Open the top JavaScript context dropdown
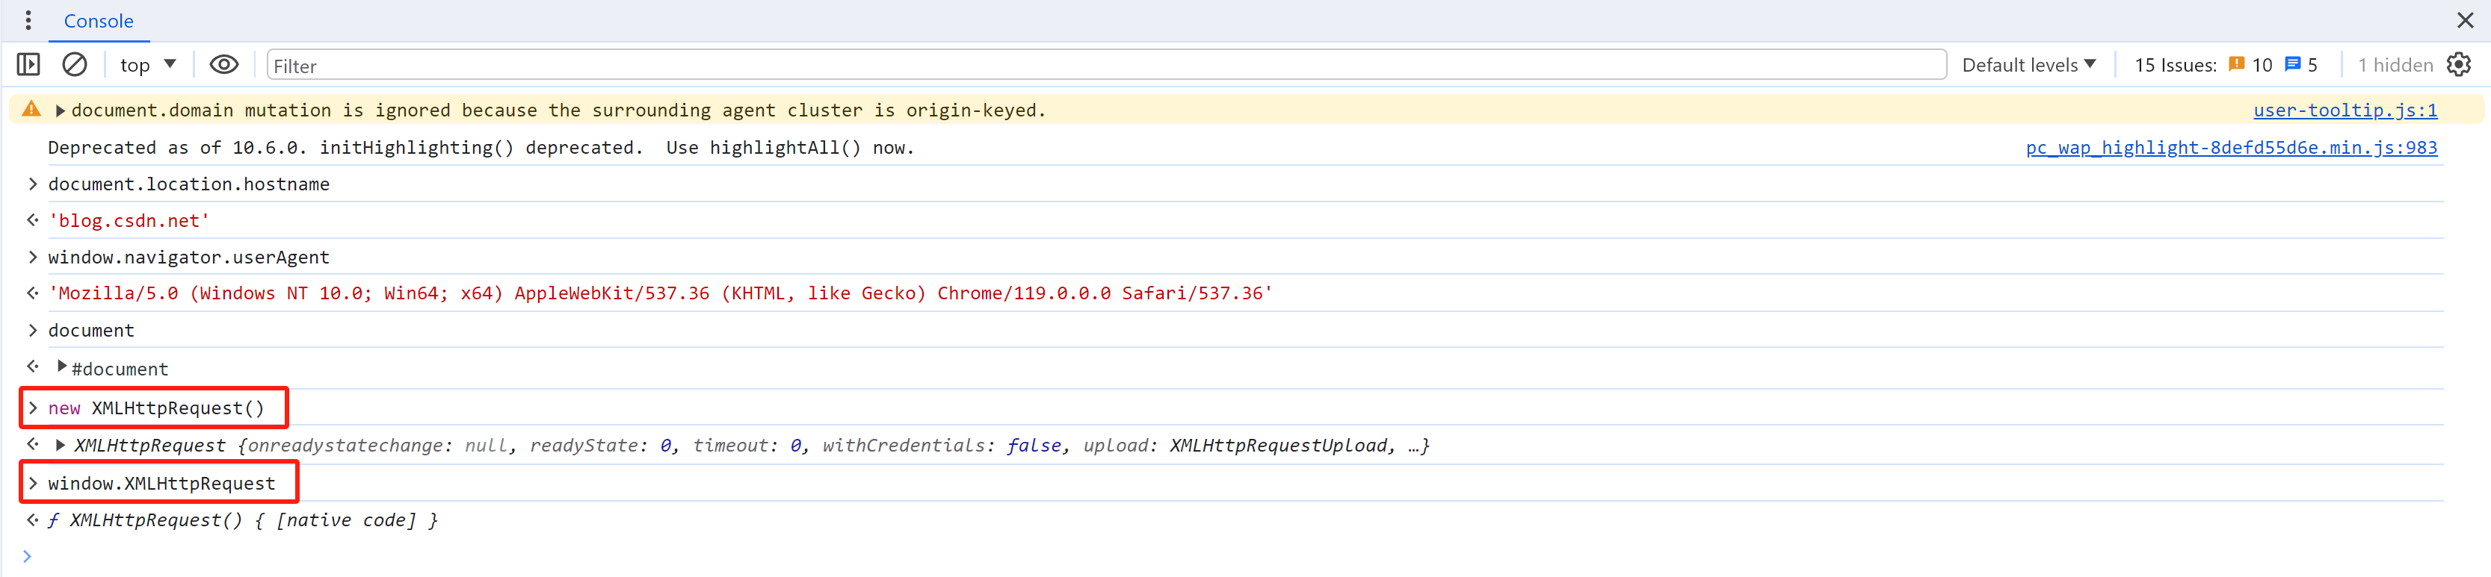The image size is (2491, 577). pos(148,65)
